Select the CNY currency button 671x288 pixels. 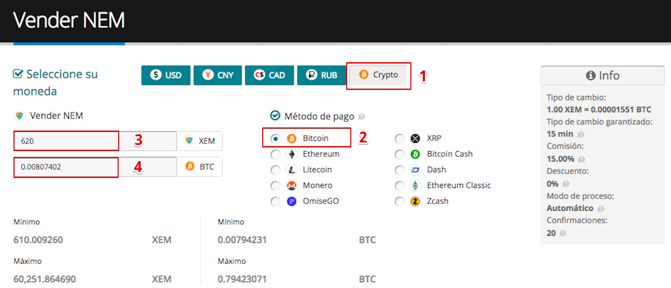[x=218, y=75]
